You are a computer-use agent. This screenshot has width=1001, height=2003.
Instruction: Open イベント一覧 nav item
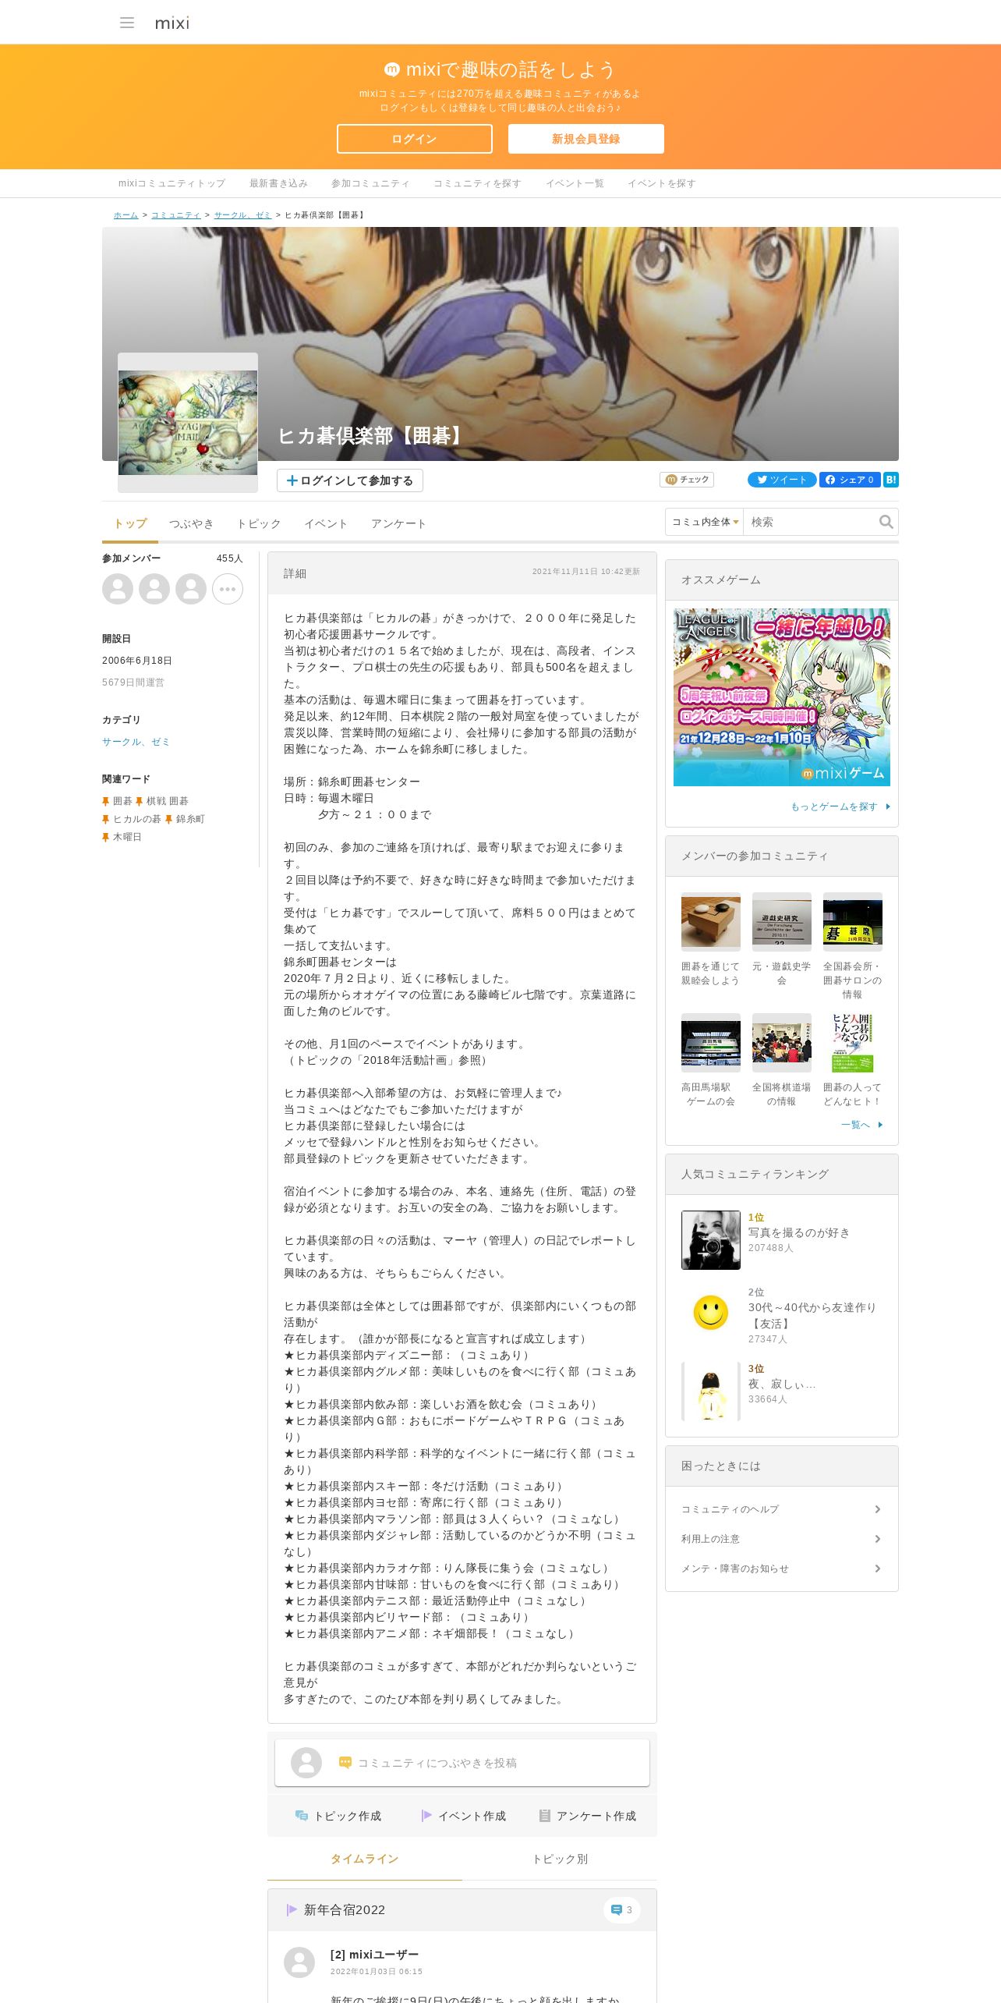[575, 183]
